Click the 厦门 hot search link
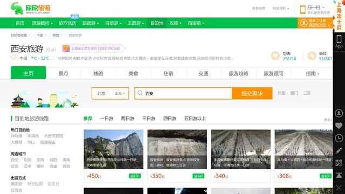345x194 pixels. pos(294,93)
